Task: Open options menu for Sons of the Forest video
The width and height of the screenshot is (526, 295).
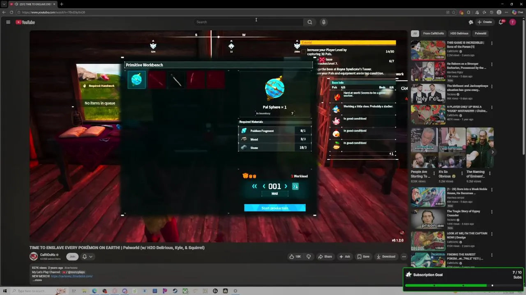Action: [491, 43]
